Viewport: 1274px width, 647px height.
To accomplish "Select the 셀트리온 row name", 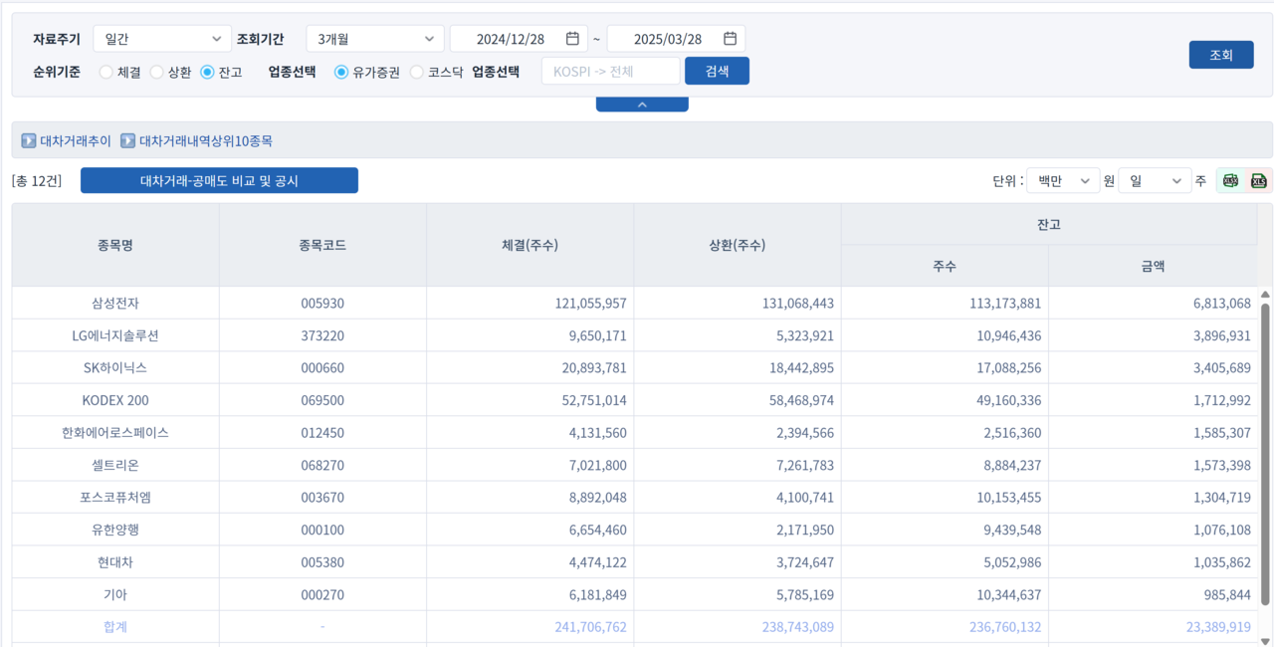I will [115, 465].
